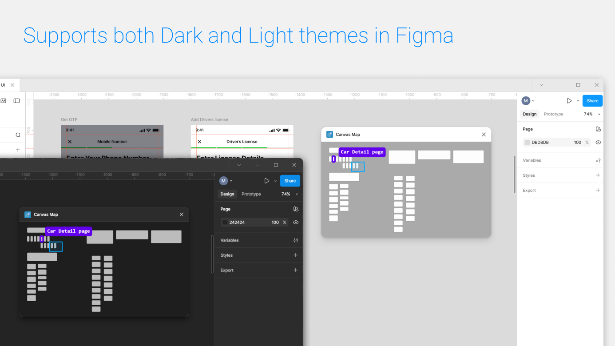This screenshot has width=615, height=346.
Task: Toggle page color visibility eye, dark panel
Action: (296, 223)
